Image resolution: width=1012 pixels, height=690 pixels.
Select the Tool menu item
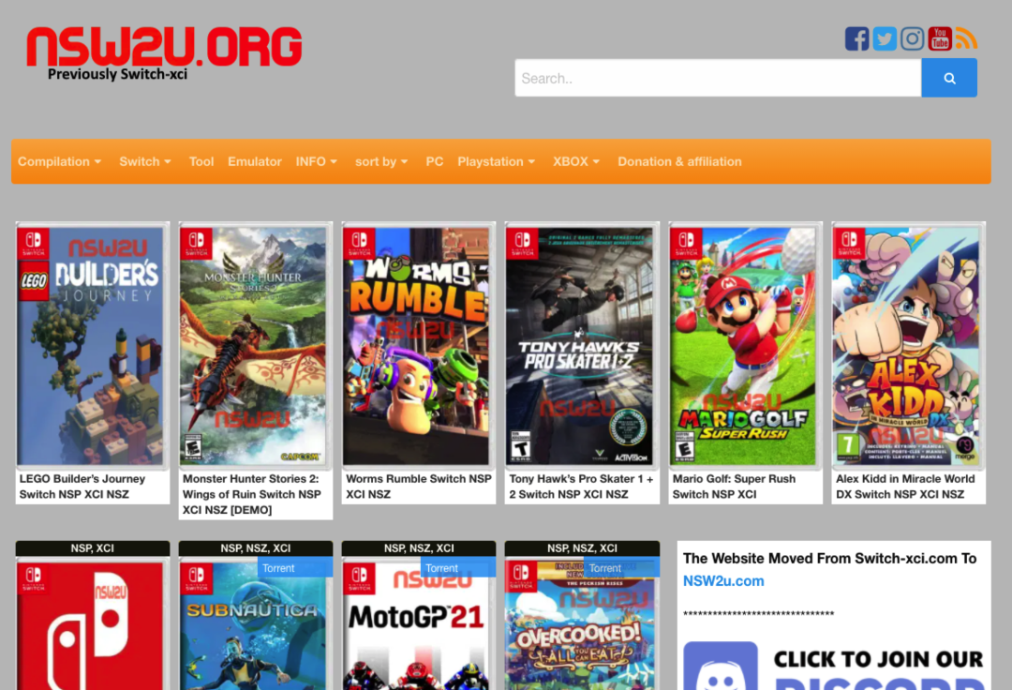pyautogui.click(x=201, y=161)
